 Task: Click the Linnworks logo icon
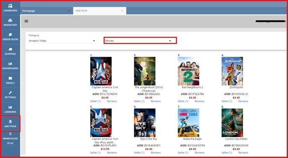tap(10, 6)
